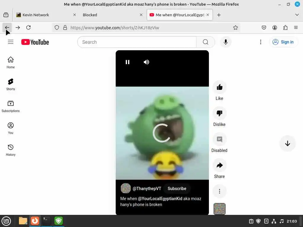Open tracking protection shield info
This screenshot has width=303, height=227.
click(57, 27)
